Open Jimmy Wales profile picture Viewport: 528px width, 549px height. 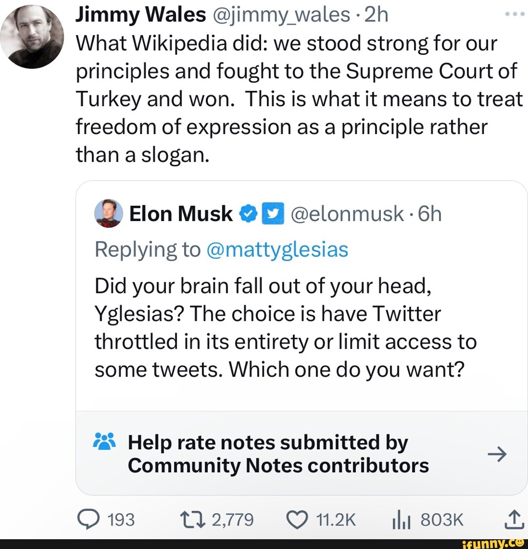click(x=32, y=37)
